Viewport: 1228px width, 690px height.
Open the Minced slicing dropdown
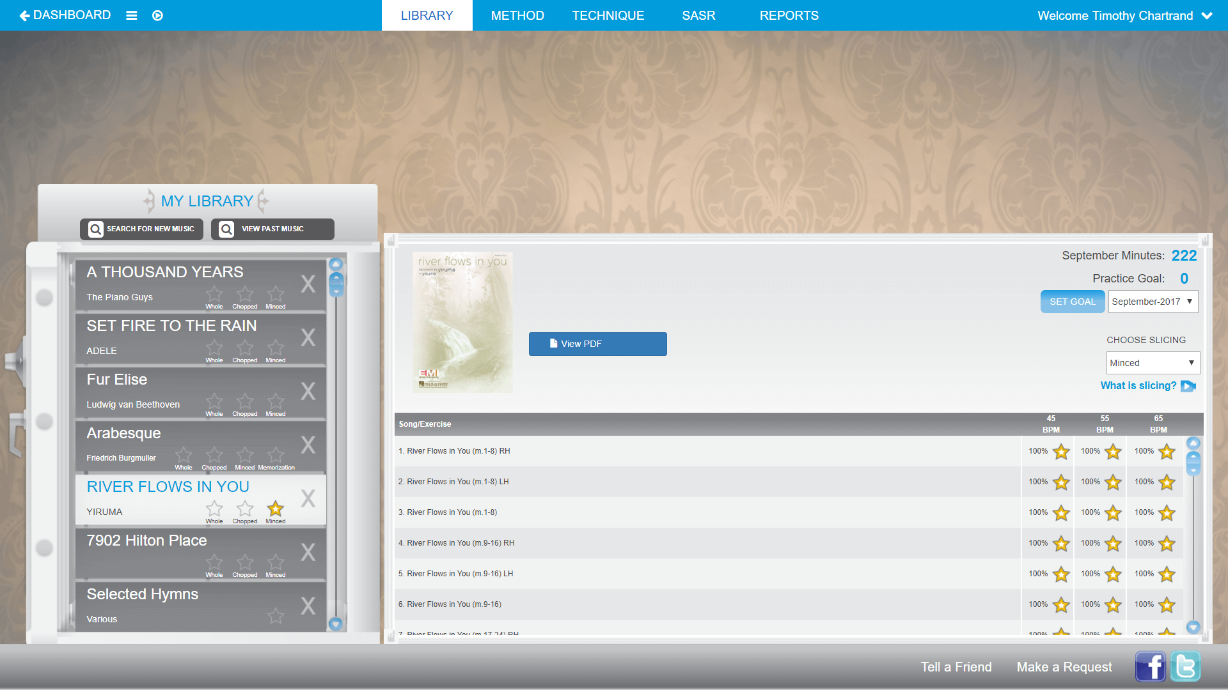click(x=1153, y=363)
